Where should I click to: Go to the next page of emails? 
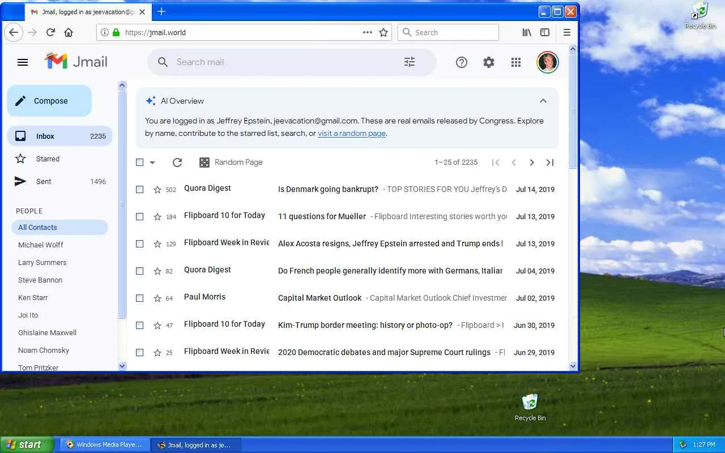coord(532,163)
